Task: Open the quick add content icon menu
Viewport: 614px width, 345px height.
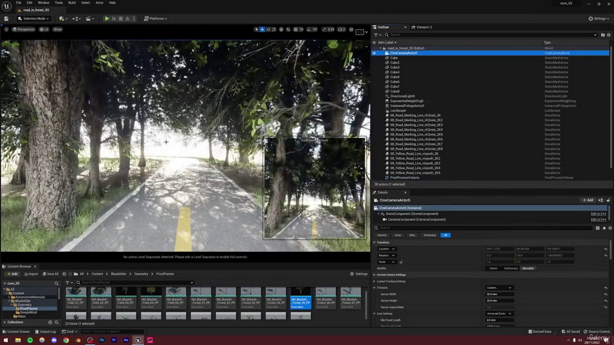Action: tap(63, 18)
